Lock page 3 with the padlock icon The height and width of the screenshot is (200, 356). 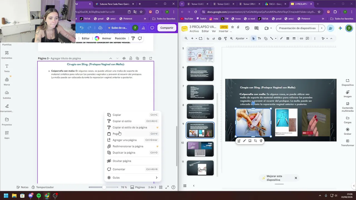[x=131, y=58]
